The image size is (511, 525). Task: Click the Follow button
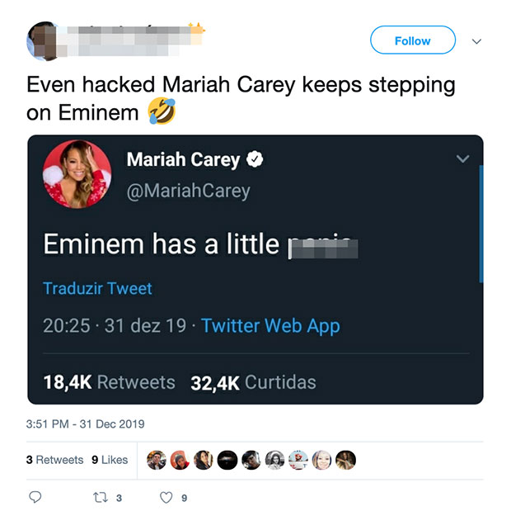(412, 40)
